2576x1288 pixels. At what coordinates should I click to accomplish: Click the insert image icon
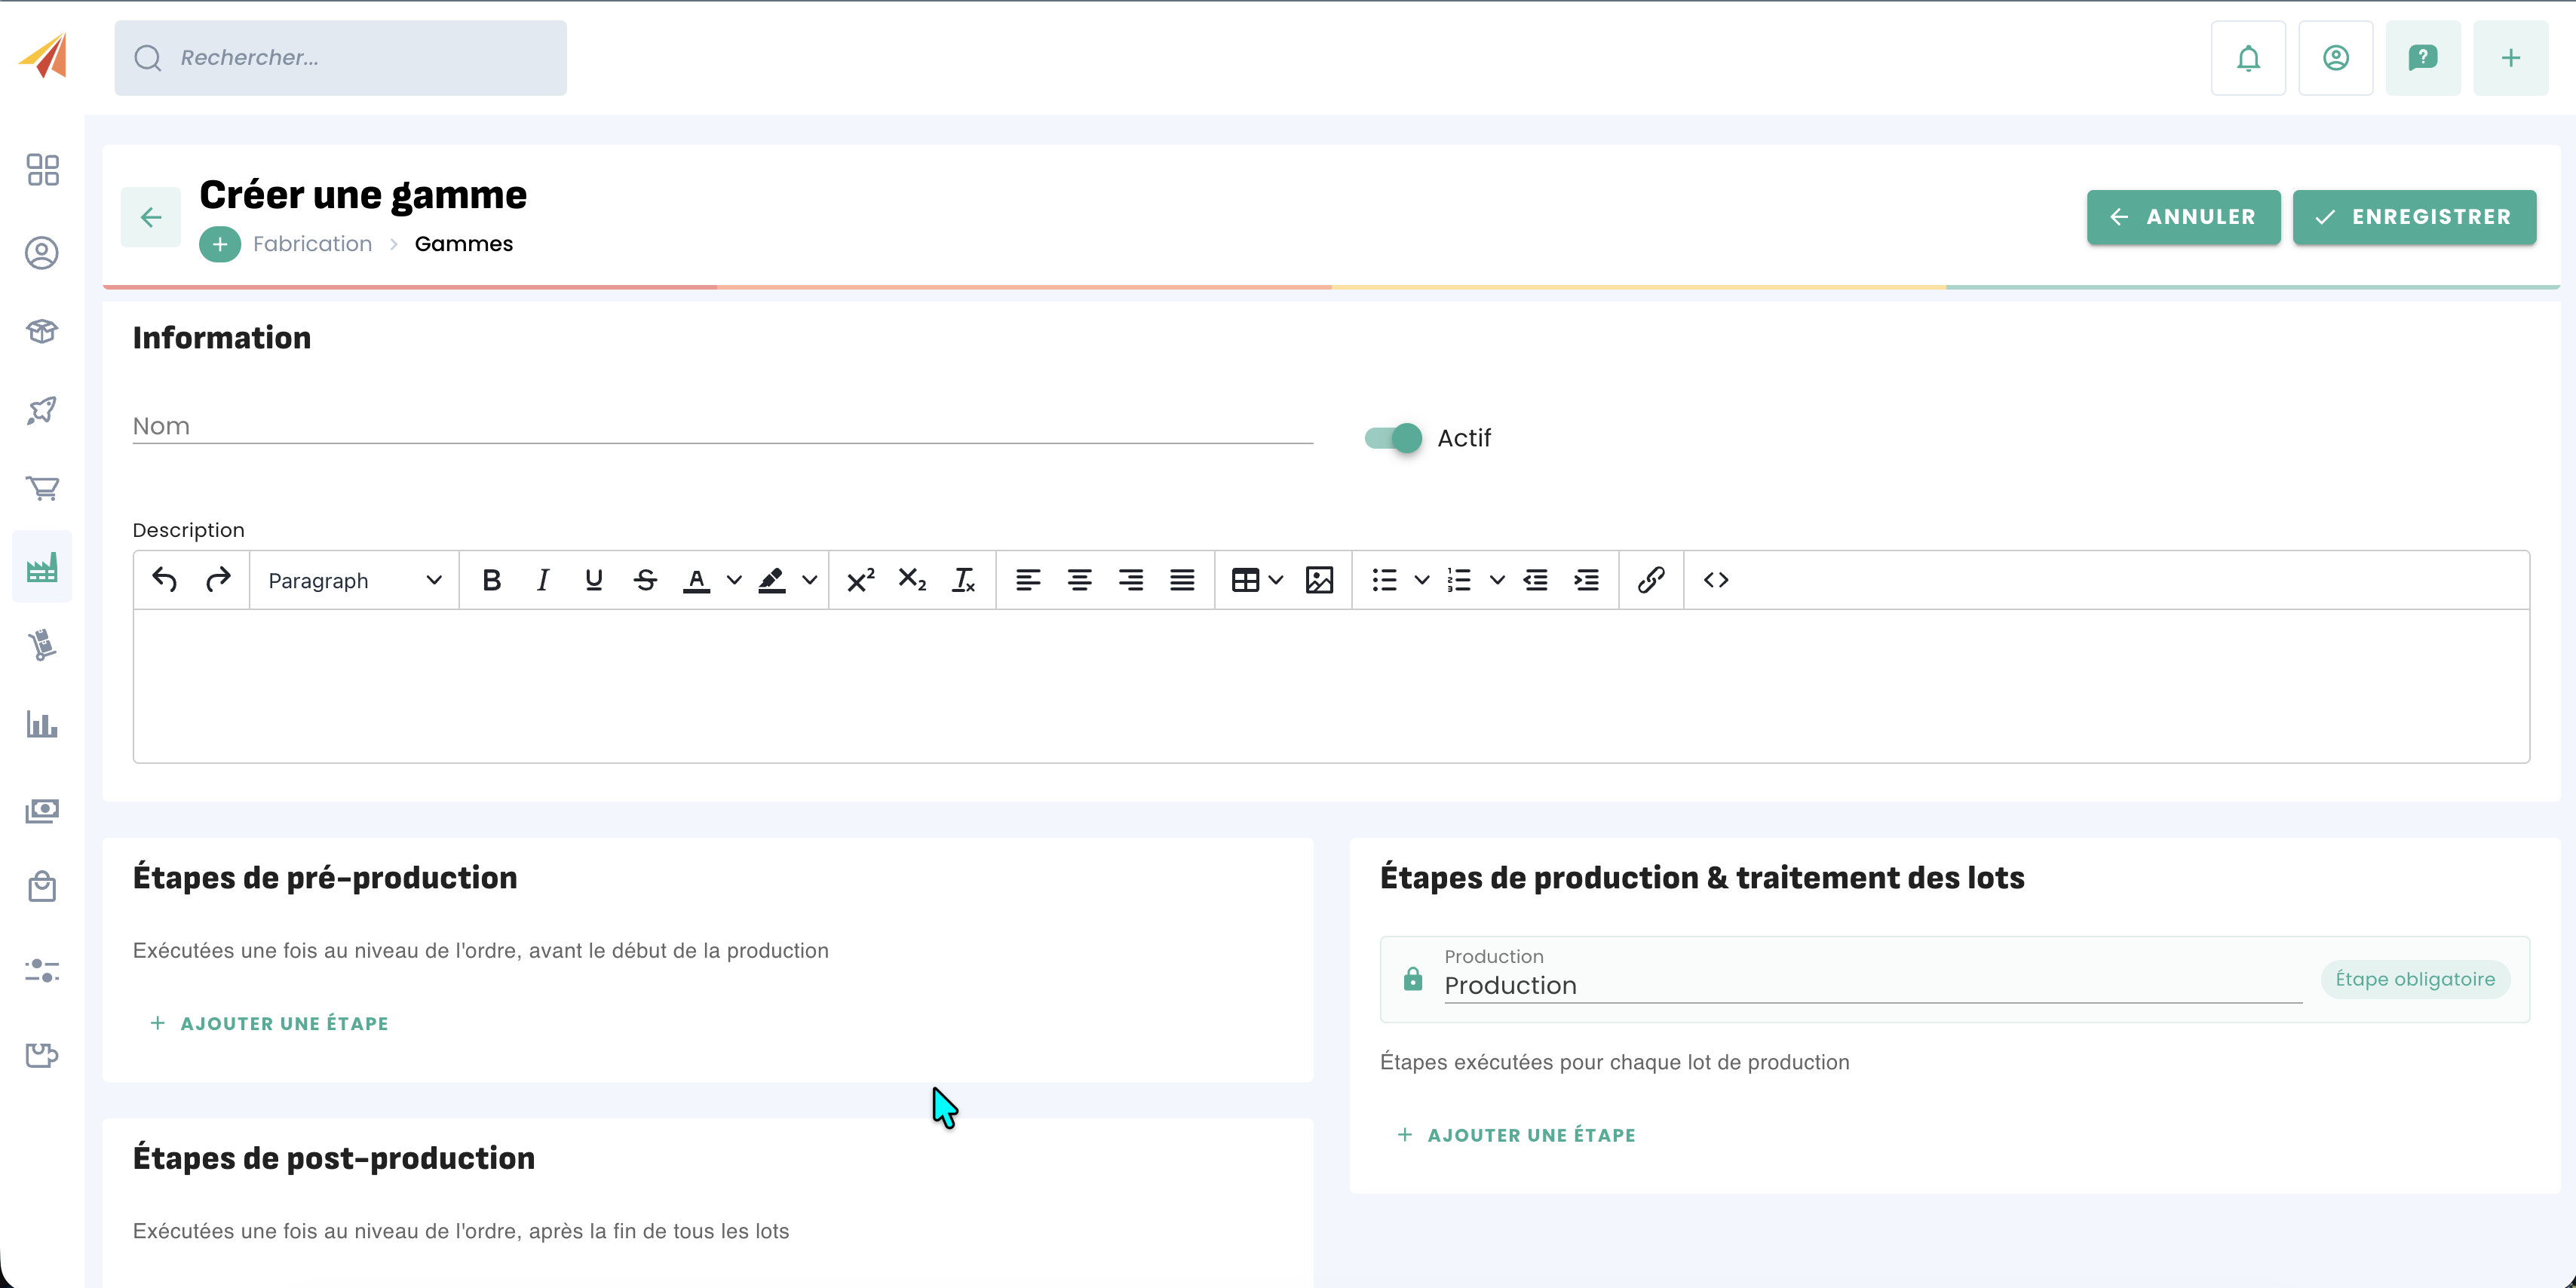pos(1319,580)
